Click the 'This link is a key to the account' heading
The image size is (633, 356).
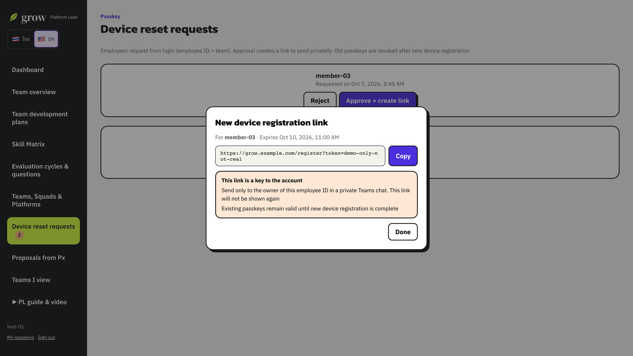coord(262,180)
